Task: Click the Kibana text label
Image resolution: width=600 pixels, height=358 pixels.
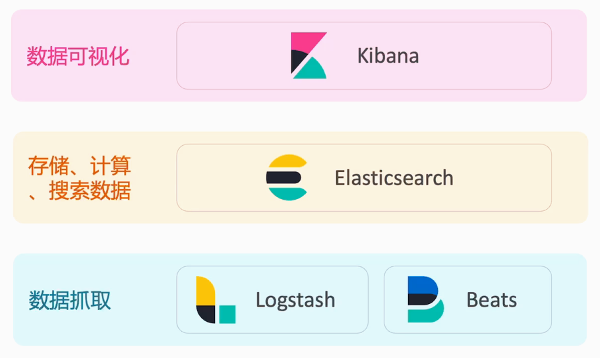Action: tap(388, 55)
